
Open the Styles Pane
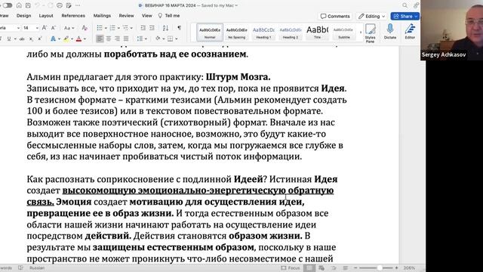(x=370, y=32)
